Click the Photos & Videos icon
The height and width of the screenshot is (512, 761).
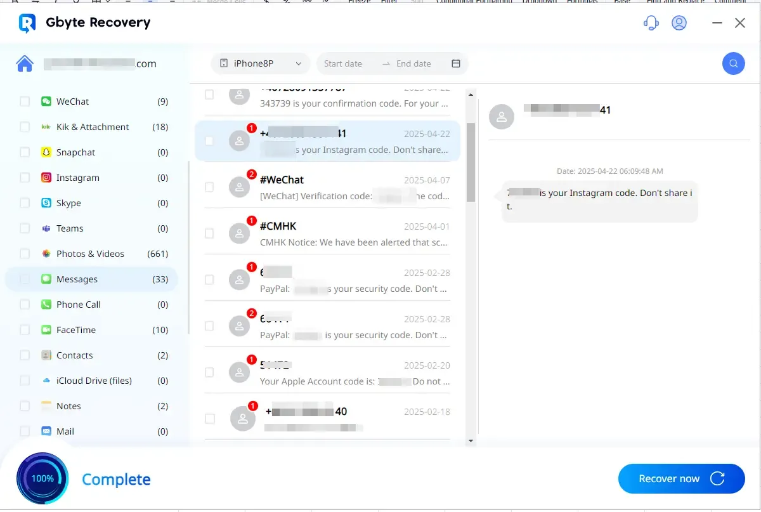[46, 254]
